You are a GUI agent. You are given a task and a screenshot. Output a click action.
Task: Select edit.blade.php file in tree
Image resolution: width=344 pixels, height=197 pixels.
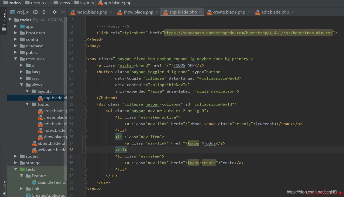[x=52, y=124]
